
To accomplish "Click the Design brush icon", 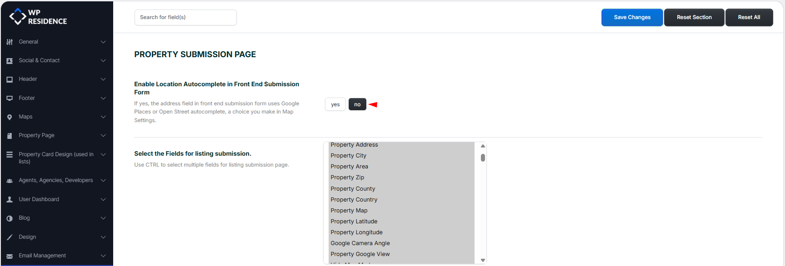I will coord(10,237).
